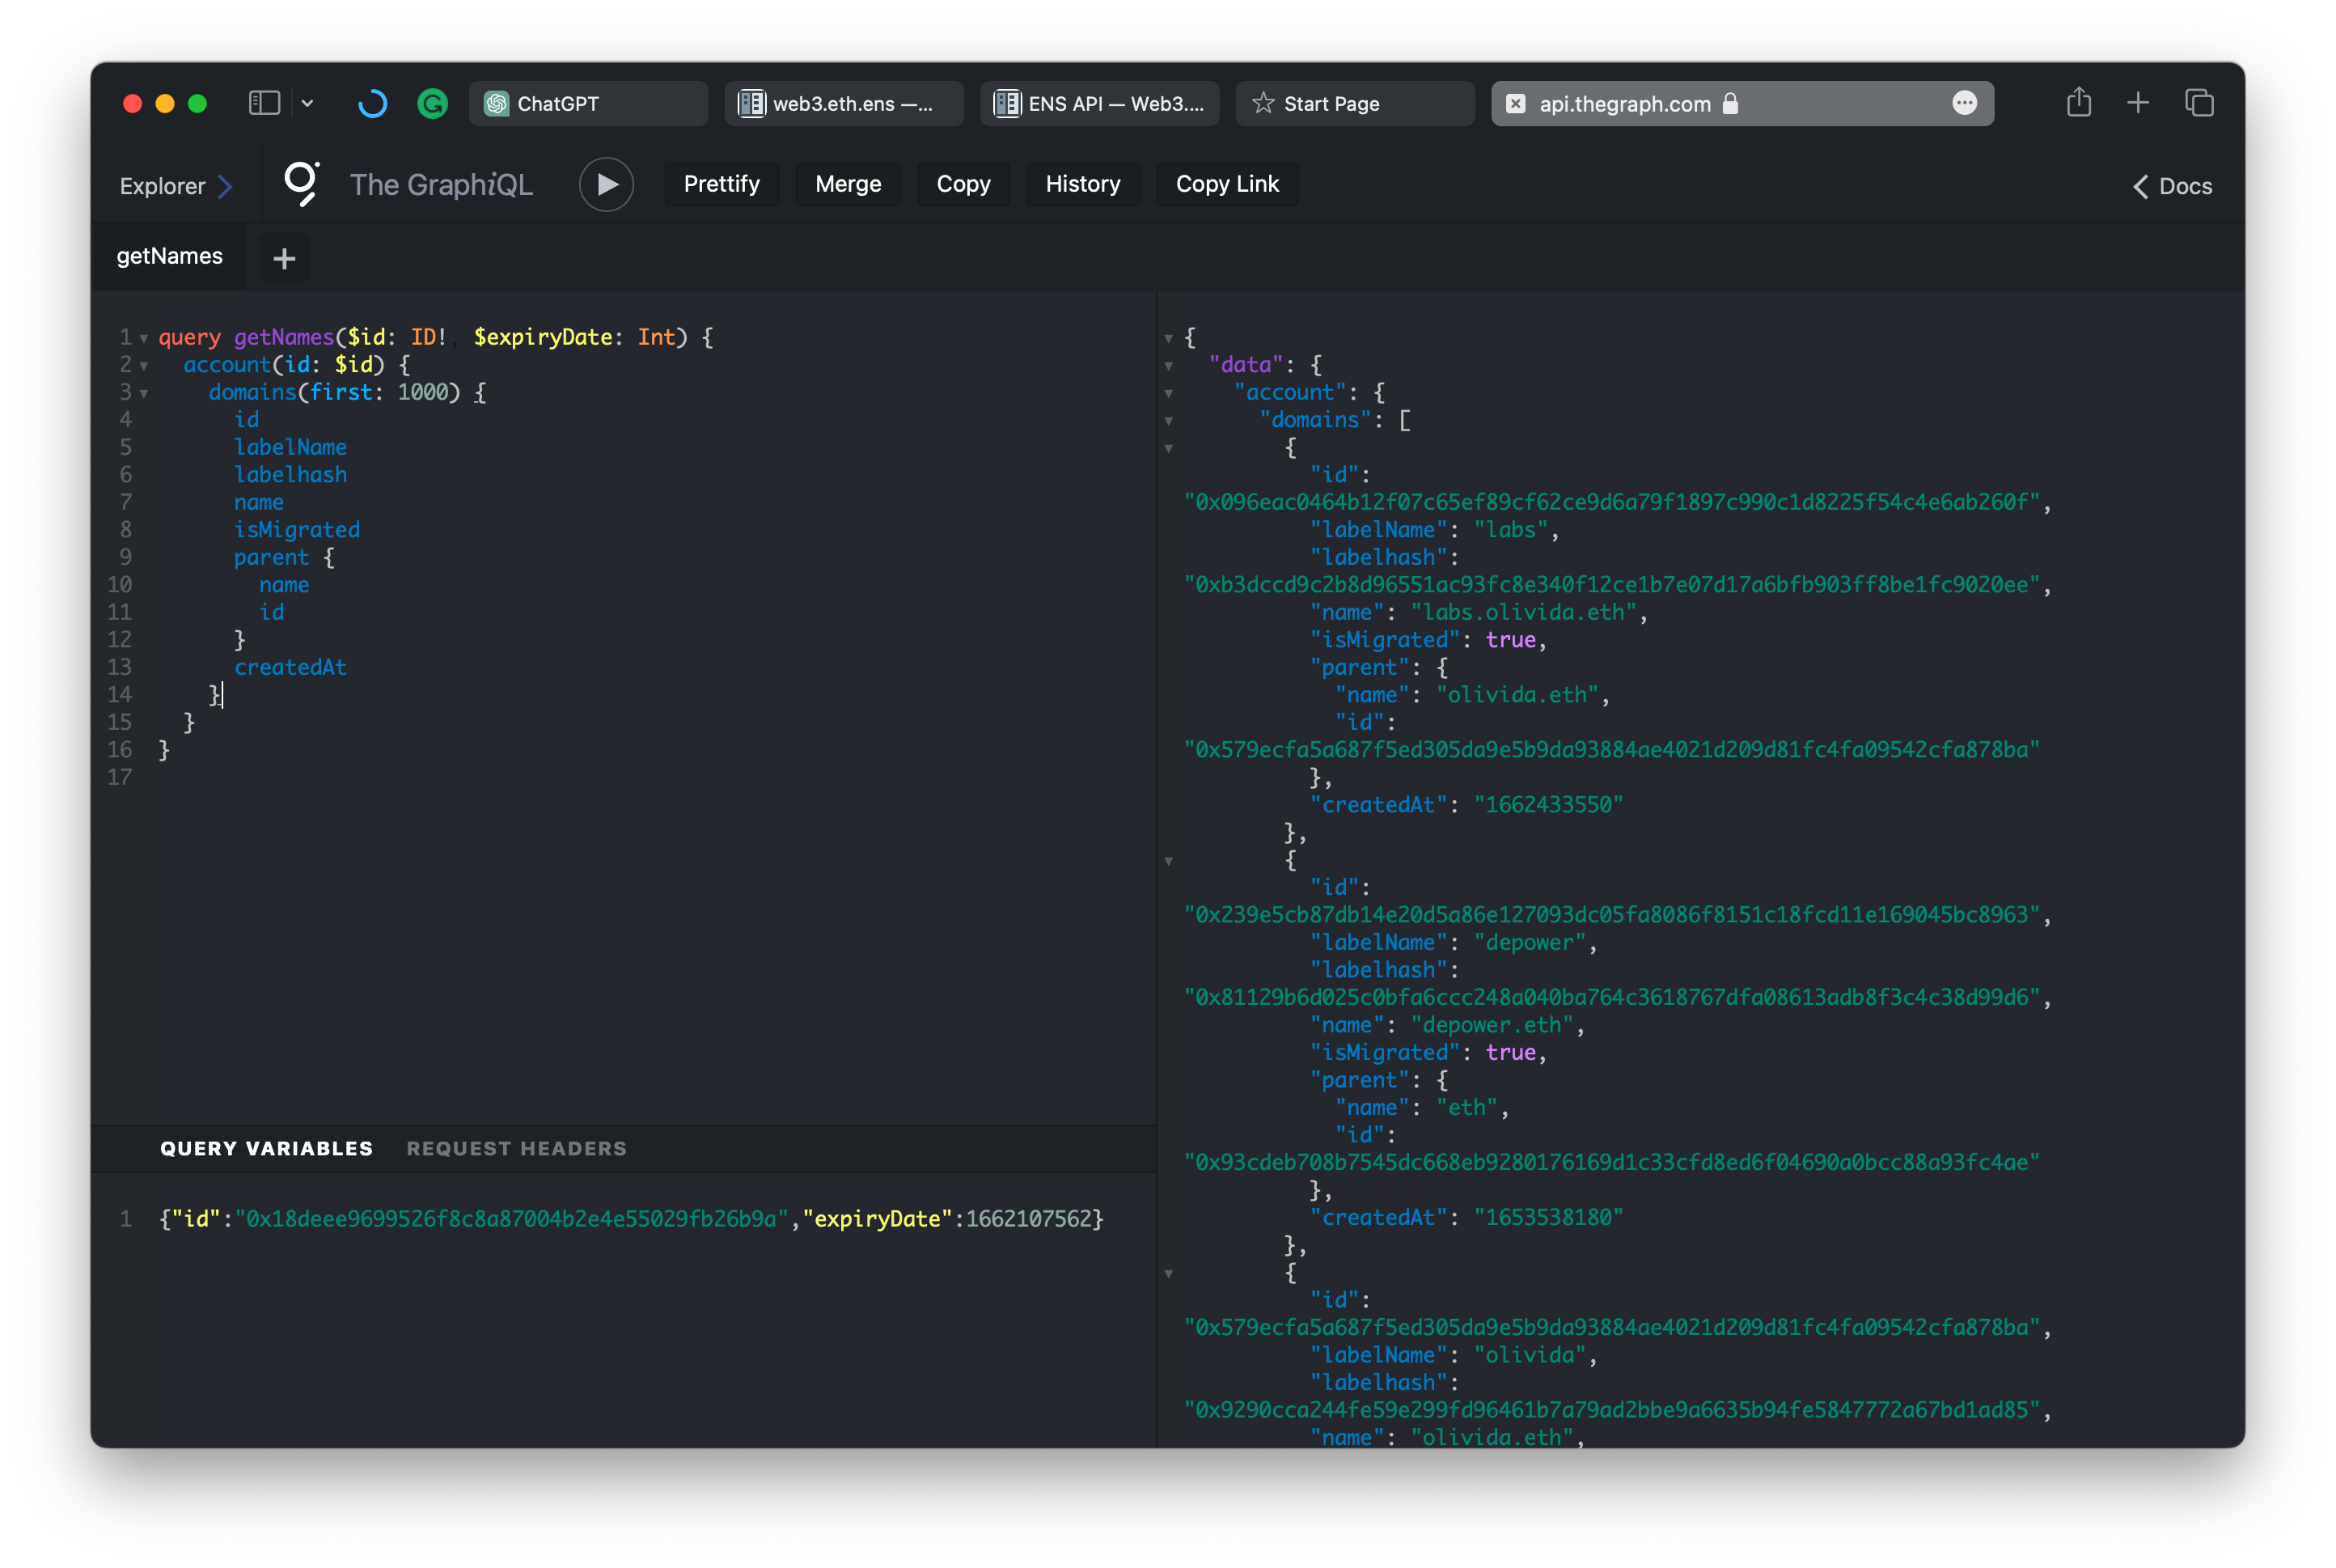The image size is (2336, 1568).
Task: Open the Docs panel
Action: (x=2171, y=186)
